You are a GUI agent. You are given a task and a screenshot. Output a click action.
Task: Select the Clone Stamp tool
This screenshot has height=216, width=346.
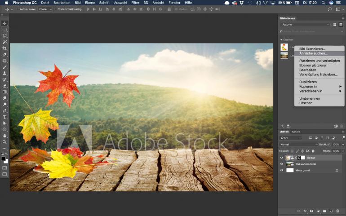tap(4, 73)
